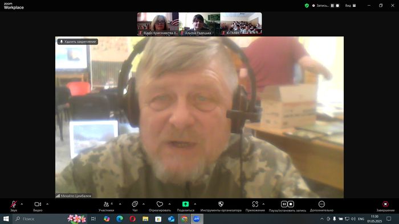The height and width of the screenshot is (224, 399).
Task: Open the Отреагировать reactions heart icon
Action: click(160, 204)
